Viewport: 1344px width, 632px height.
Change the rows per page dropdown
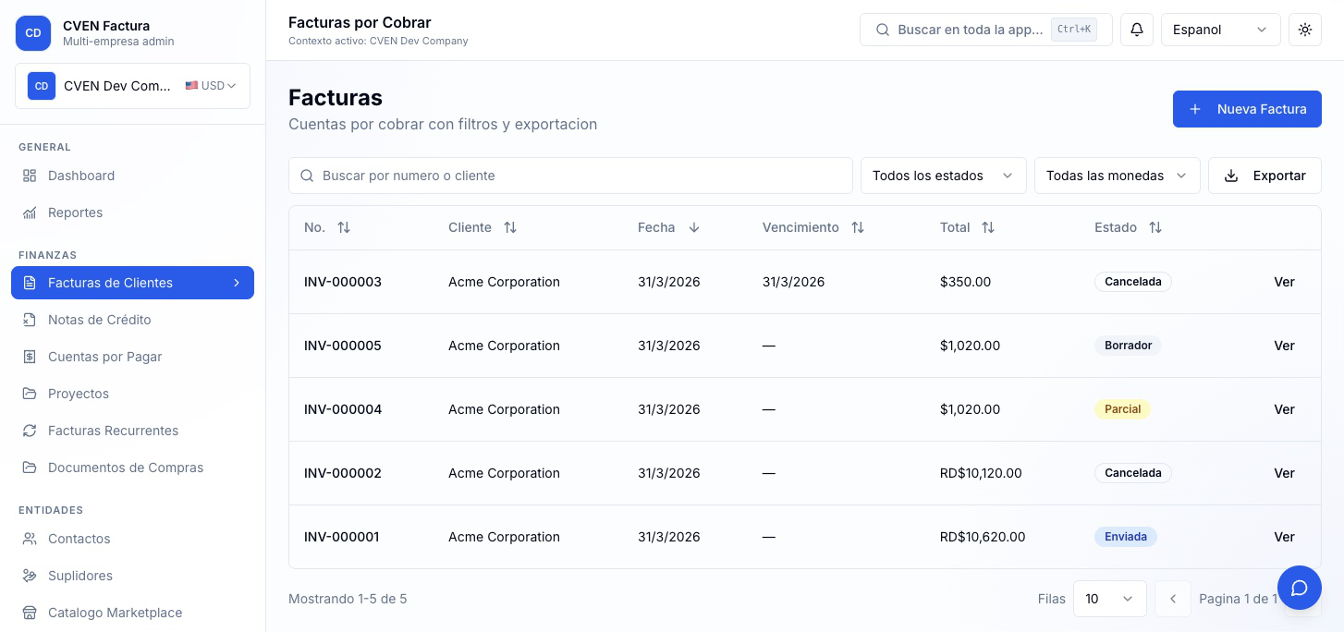pos(1109,599)
